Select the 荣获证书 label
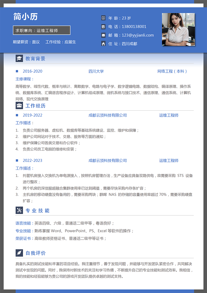 (x=23, y=238)
